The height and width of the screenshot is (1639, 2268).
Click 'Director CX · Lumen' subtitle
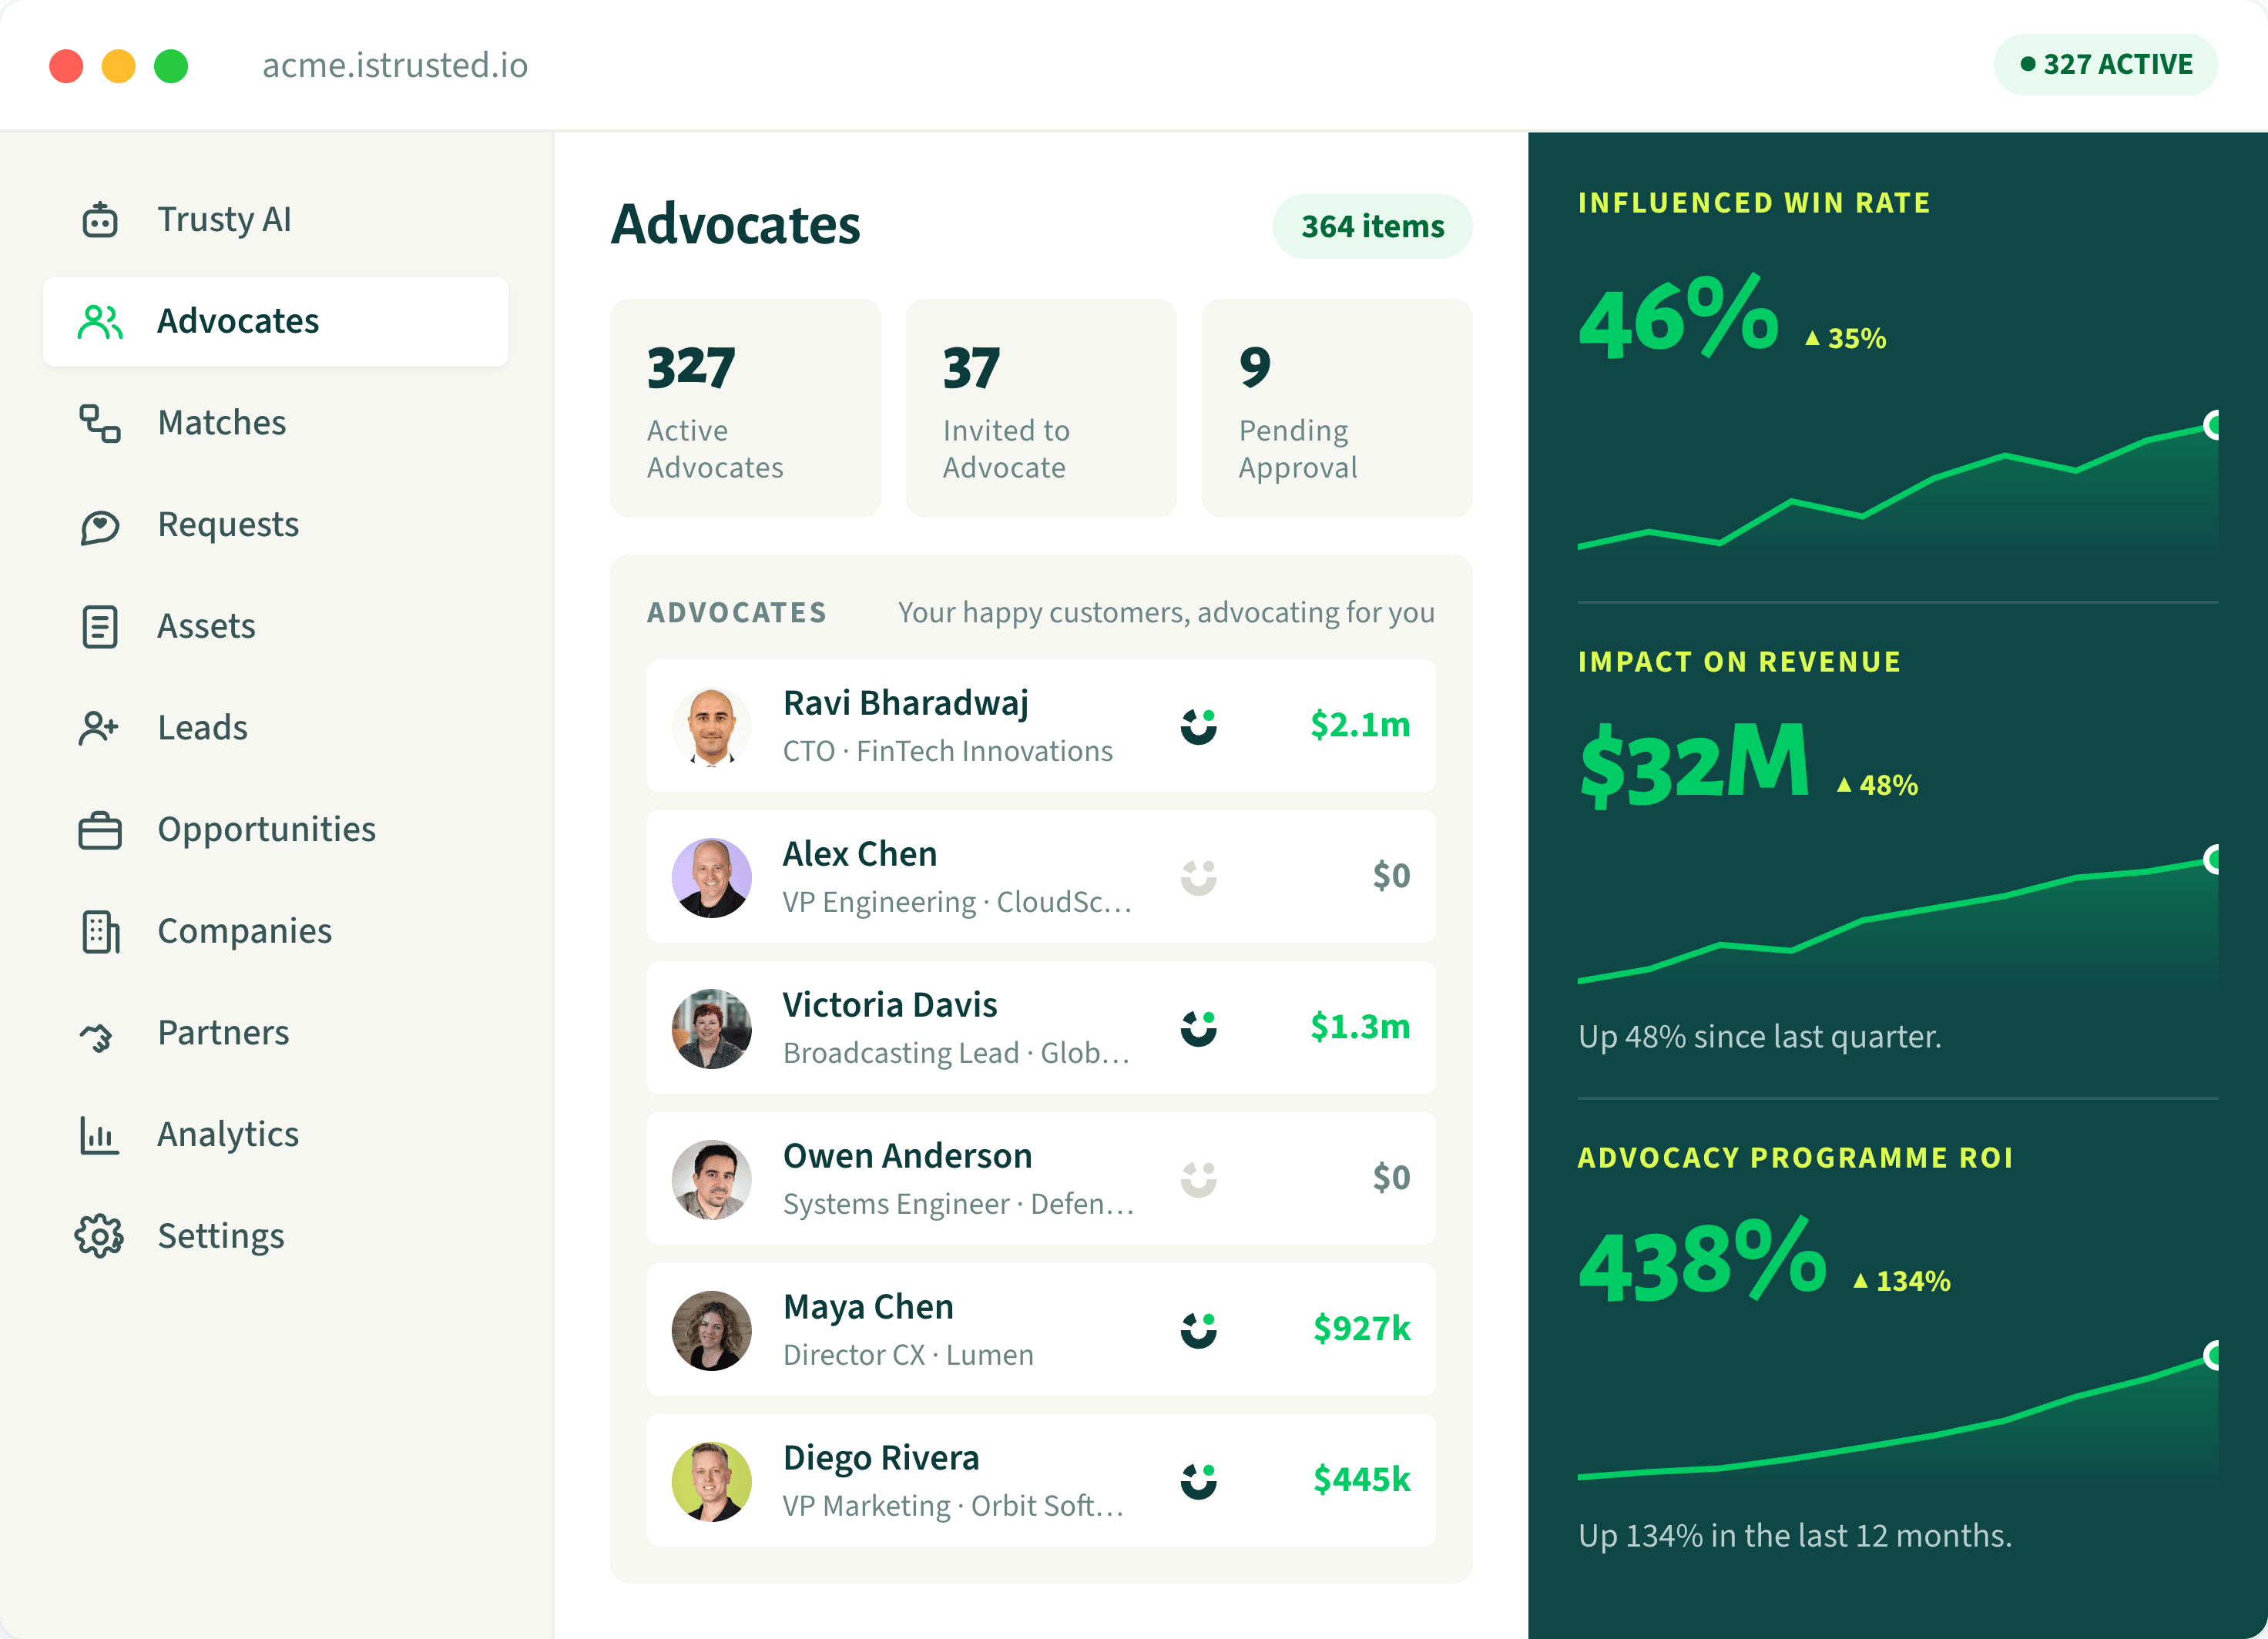point(908,1355)
